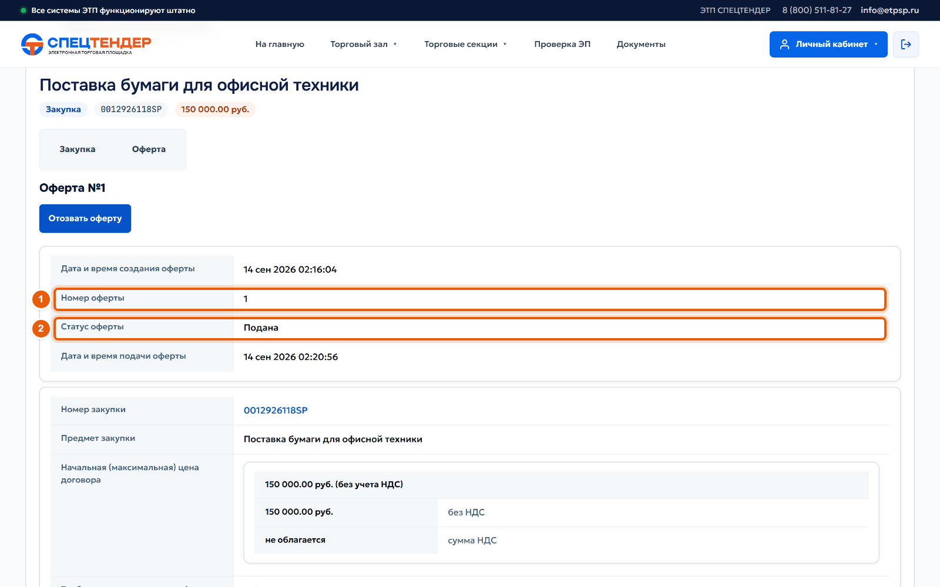Click the Оферта №1 heading

tap(72, 188)
